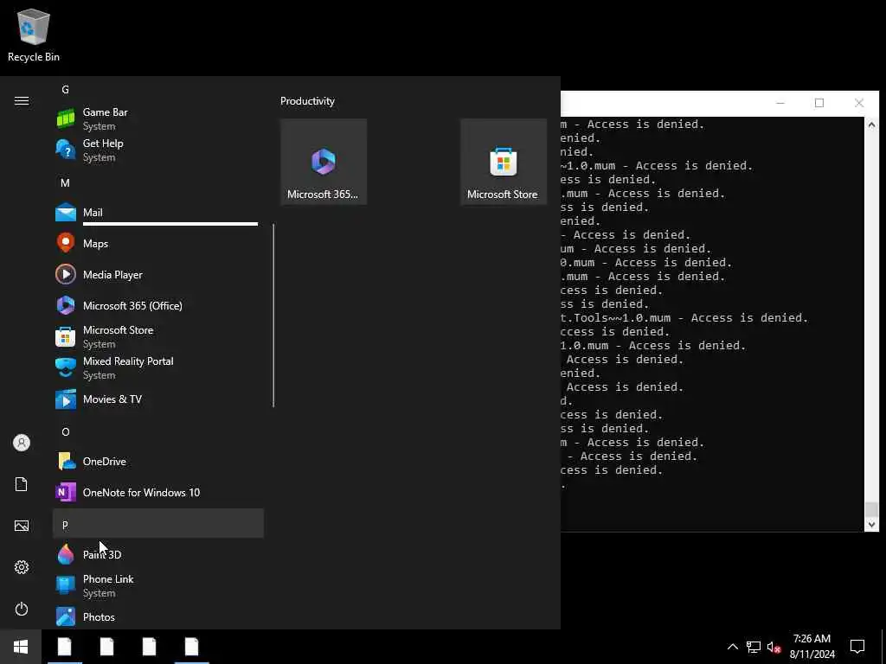Open OneDrive from the app list
This screenshot has width=886, height=664.
(158, 462)
